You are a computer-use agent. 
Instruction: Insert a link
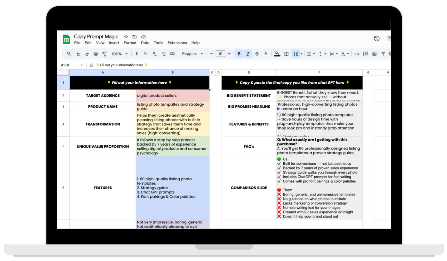357,54
